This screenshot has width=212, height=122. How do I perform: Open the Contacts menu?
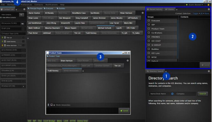(x=39, y=4)
